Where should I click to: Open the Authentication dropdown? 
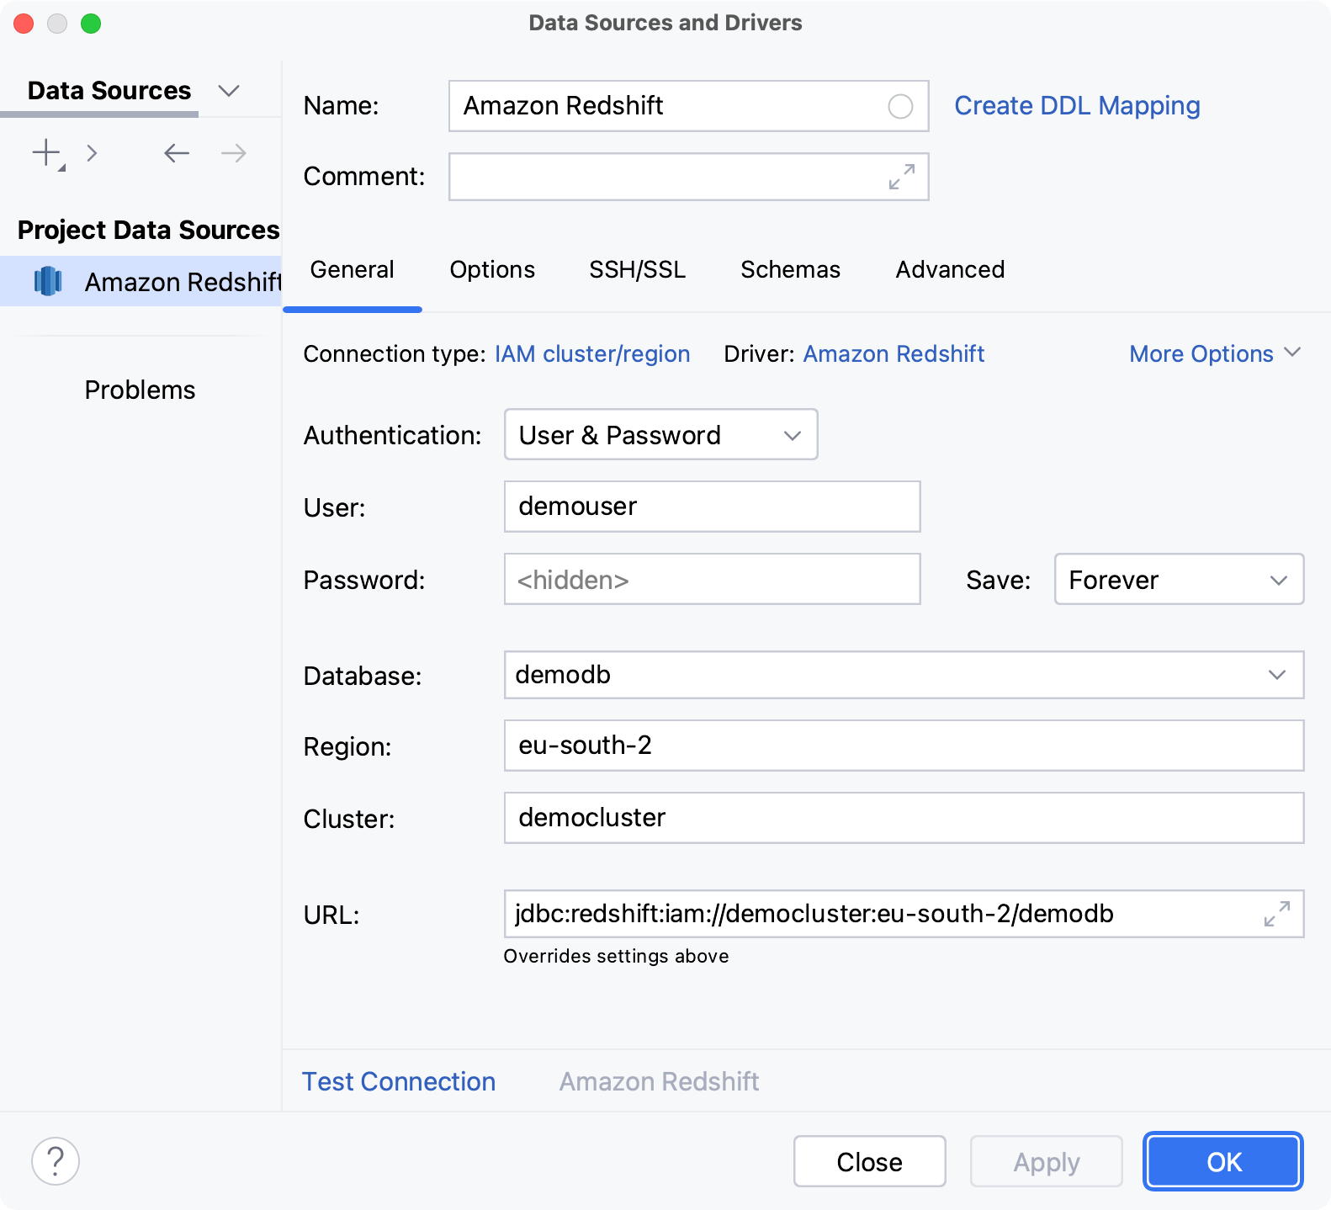(x=660, y=435)
